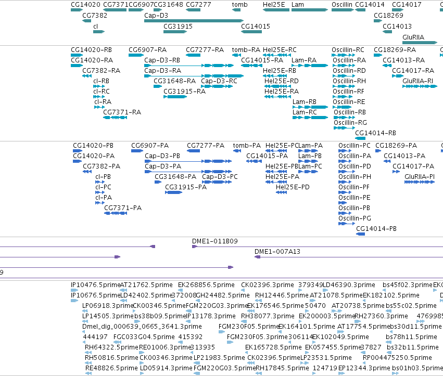
Task: Click protein CG14014-PB label
Action: pyautogui.click(x=376, y=229)
